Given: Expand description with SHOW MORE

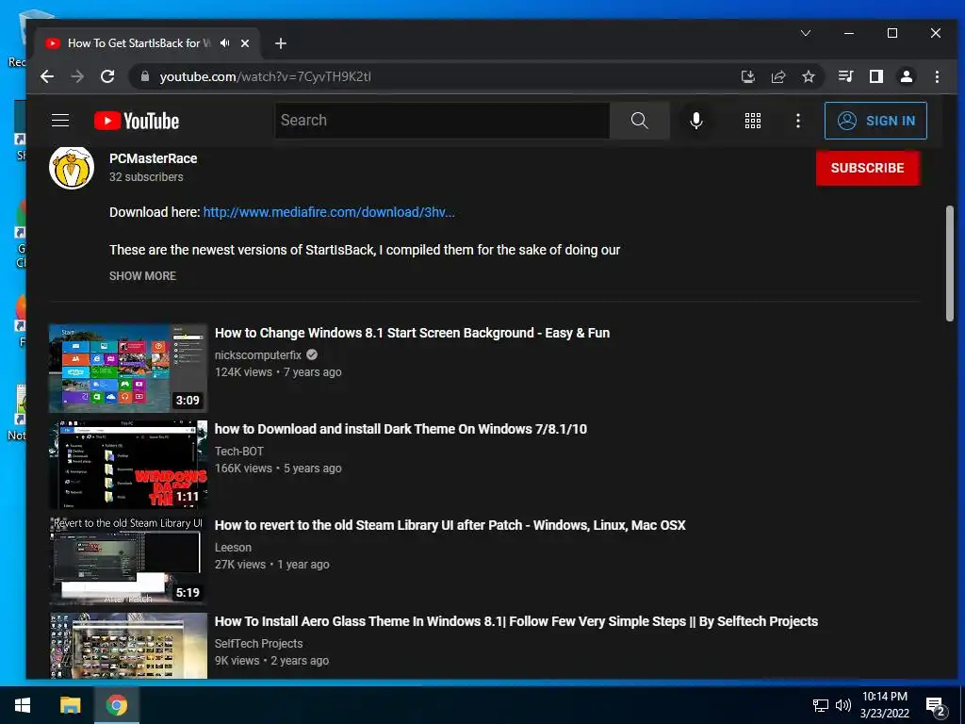Looking at the screenshot, I should (x=143, y=276).
